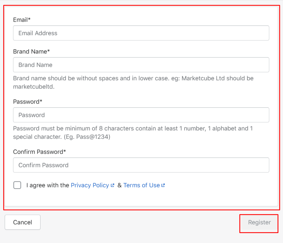Click the password minimum characters hint text

pyautogui.click(x=133, y=133)
